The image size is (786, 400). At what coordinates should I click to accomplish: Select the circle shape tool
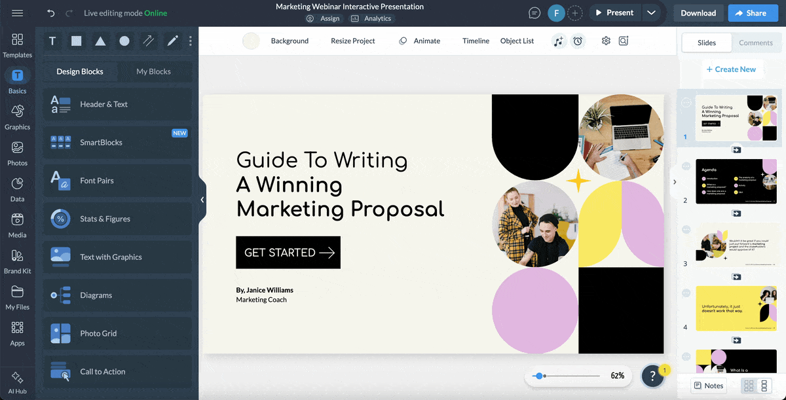click(x=124, y=41)
